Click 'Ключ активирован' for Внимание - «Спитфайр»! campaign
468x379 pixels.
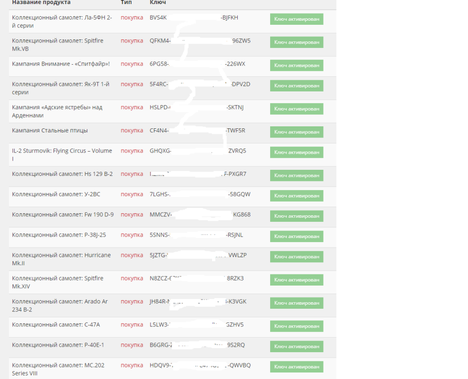[296, 65]
